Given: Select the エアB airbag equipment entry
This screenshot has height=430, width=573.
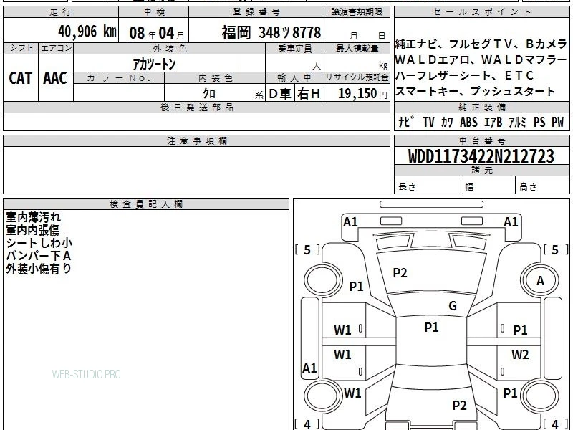Looking at the screenshot, I should (493, 122).
